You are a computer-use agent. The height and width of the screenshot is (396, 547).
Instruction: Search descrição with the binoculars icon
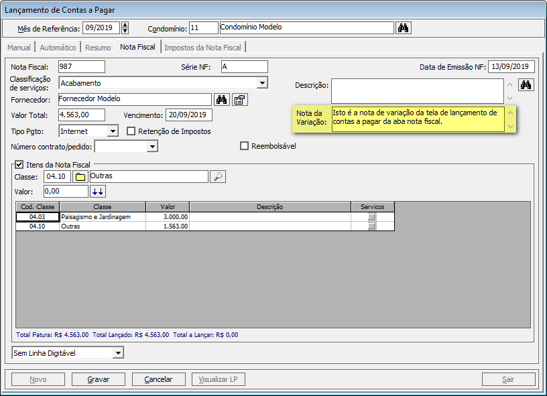click(526, 84)
